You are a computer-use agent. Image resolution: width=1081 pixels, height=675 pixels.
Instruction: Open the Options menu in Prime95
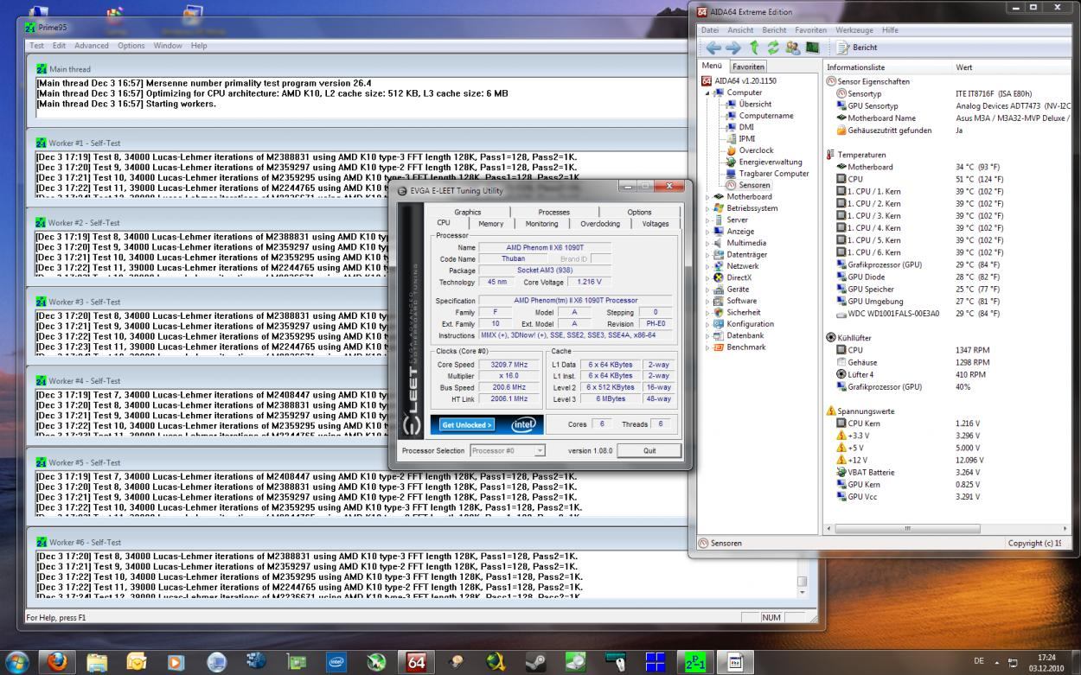click(x=131, y=46)
